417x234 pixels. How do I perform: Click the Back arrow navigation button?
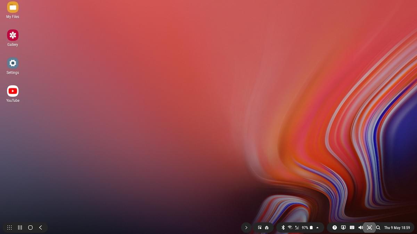(x=41, y=227)
